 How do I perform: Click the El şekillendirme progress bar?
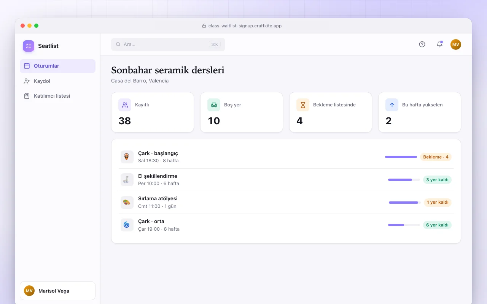point(404,180)
